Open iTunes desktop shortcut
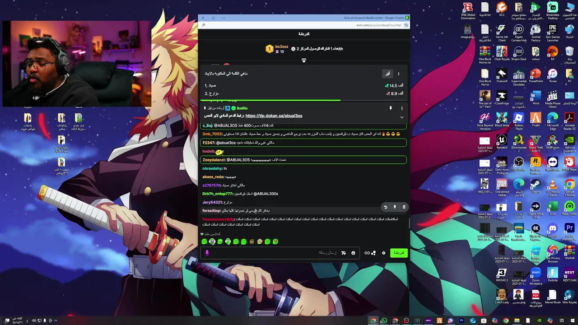The image size is (578, 325). tap(552, 75)
